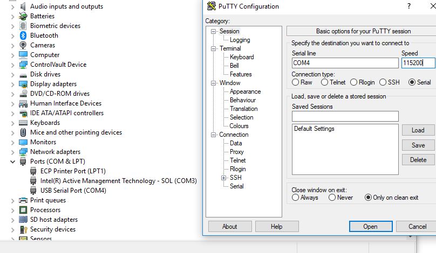Click the Batteries category icon
436x253 pixels.
pyautogui.click(x=23, y=16)
